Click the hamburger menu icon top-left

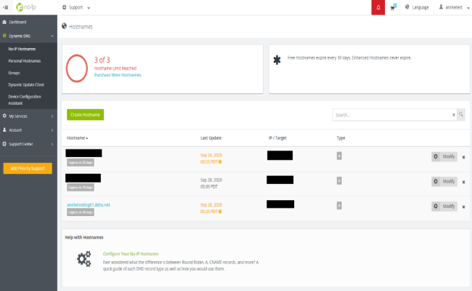[5, 7]
